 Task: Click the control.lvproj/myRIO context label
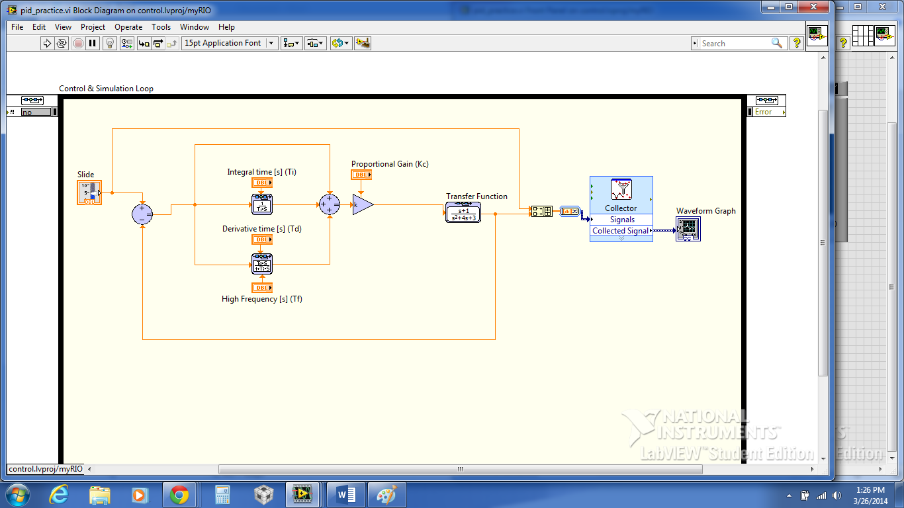(46, 469)
